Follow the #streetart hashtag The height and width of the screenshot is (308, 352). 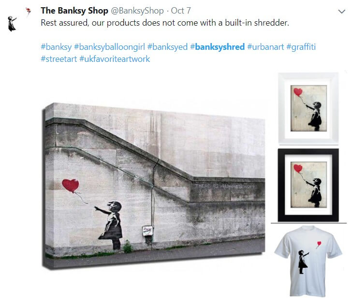(x=59, y=59)
